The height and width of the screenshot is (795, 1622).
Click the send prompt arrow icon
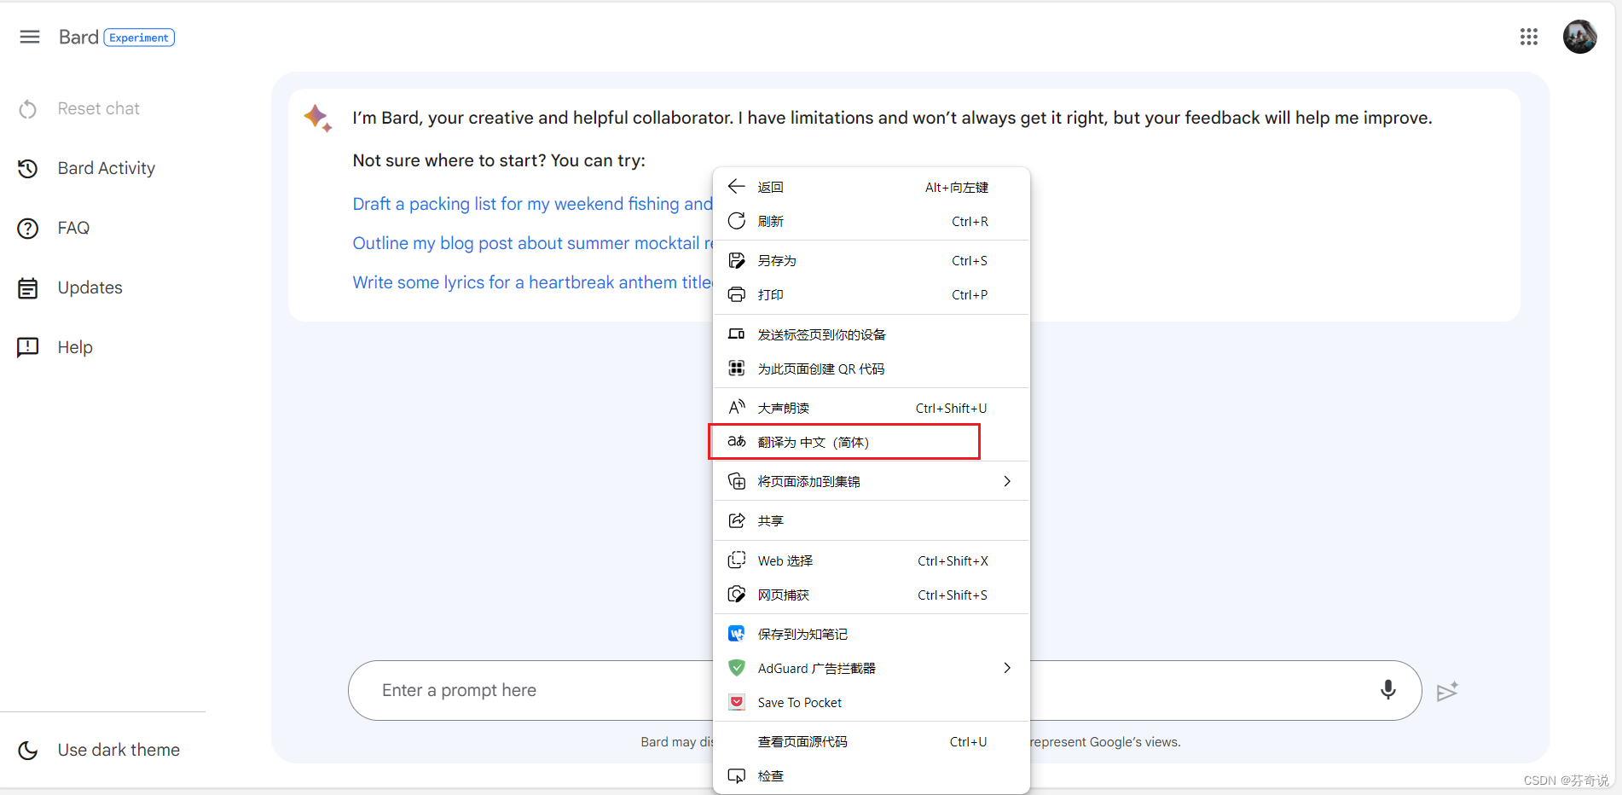point(1447,691)
